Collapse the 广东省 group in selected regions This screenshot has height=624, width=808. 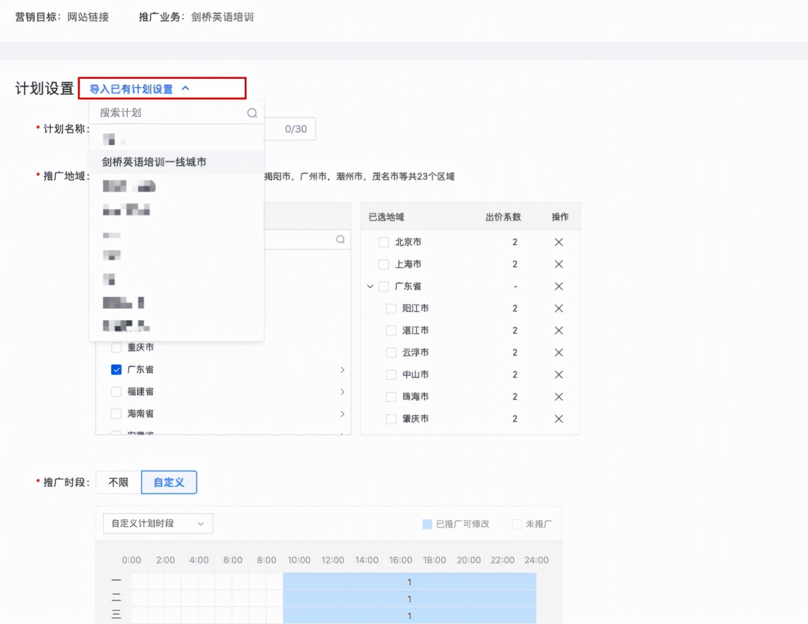pyautogui.click(x=370, y=286)
